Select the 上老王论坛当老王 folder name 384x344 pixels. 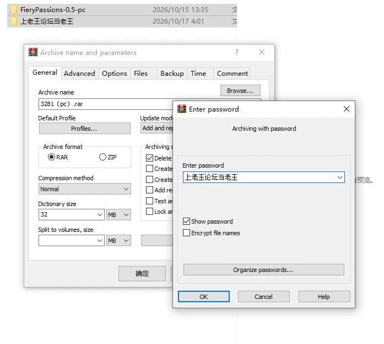pyautogui.click(x=47, y=21)
